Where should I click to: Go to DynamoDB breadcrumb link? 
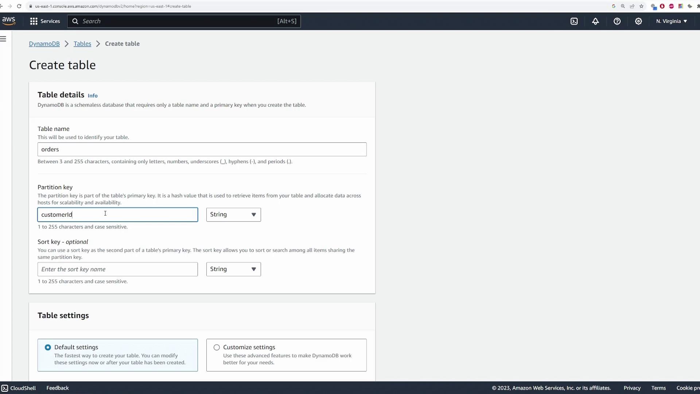click(44, 44)
